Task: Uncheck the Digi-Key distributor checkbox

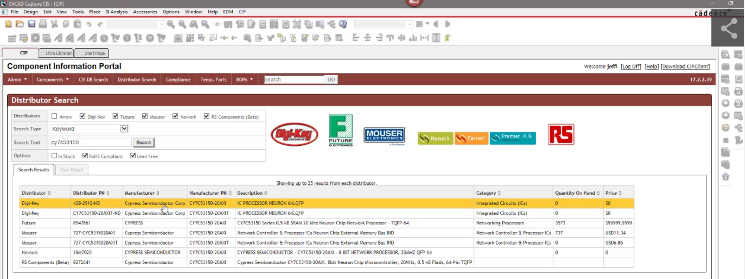Action: pos(82,116)
